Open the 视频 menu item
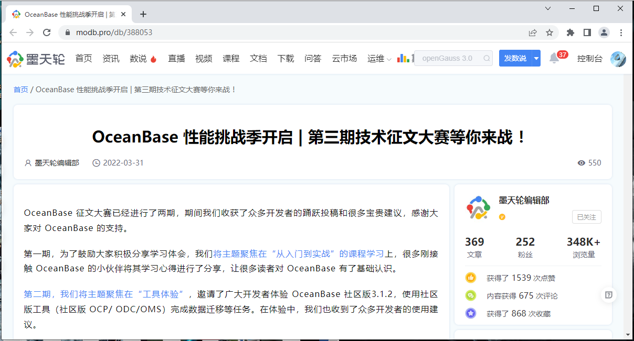 pos(204,59)
